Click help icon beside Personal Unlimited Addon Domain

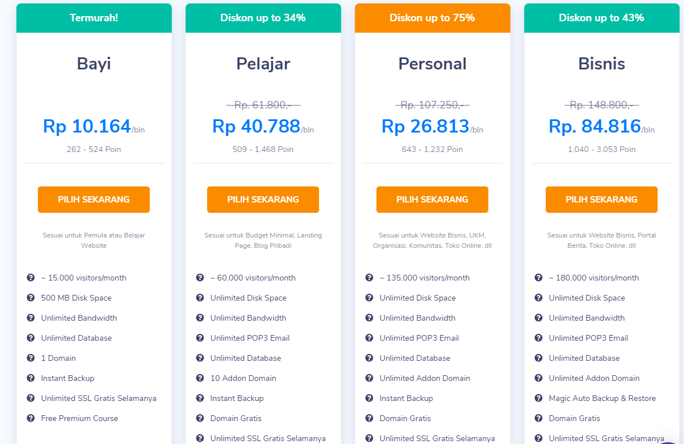369,378
